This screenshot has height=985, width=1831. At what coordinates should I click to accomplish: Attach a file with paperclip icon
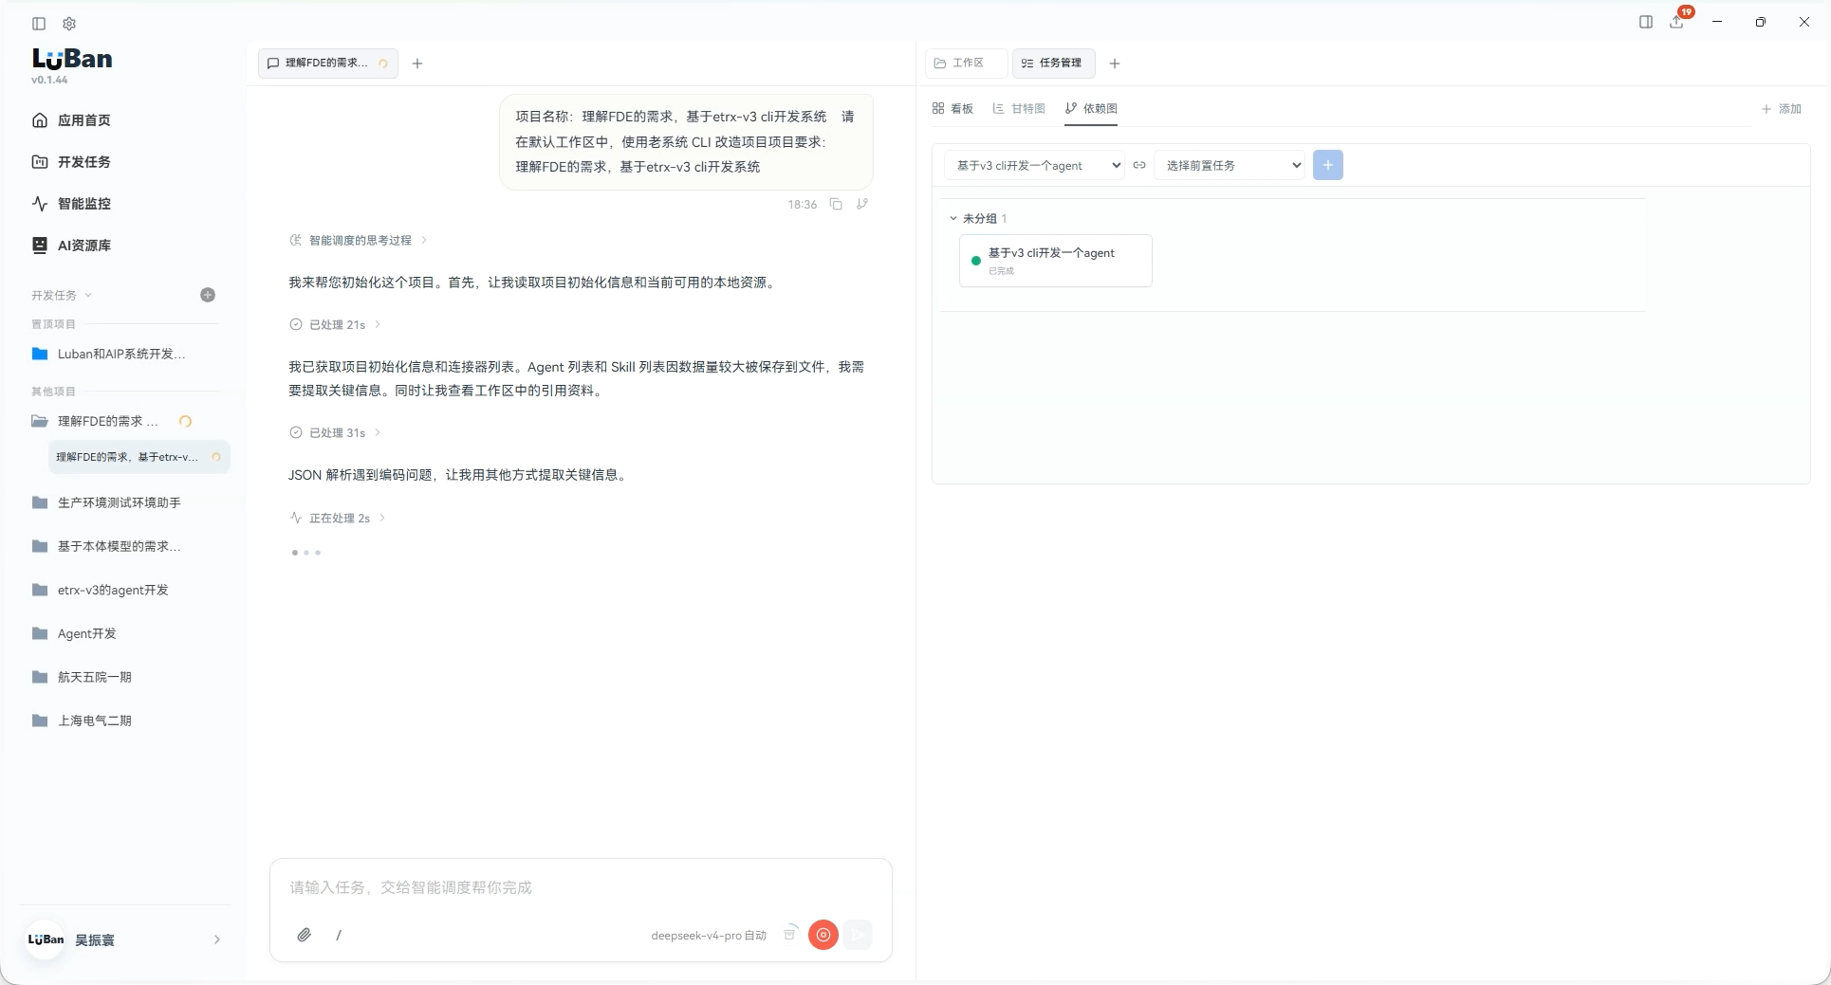click(x=304, y=935)
